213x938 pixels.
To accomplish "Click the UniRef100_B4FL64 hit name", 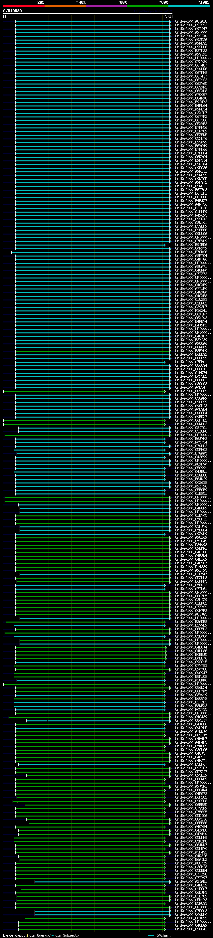I will 191,105.
